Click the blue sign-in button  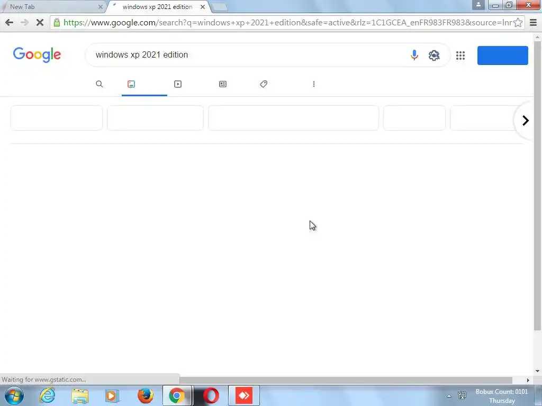coord(503,55)
